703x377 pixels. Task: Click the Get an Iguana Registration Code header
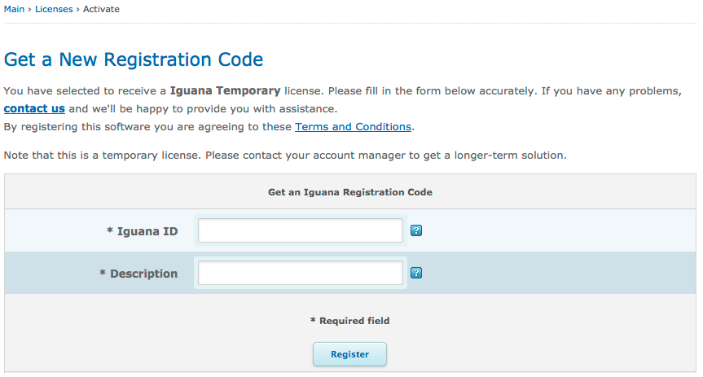pyautogui.click(x=350, y=192)
